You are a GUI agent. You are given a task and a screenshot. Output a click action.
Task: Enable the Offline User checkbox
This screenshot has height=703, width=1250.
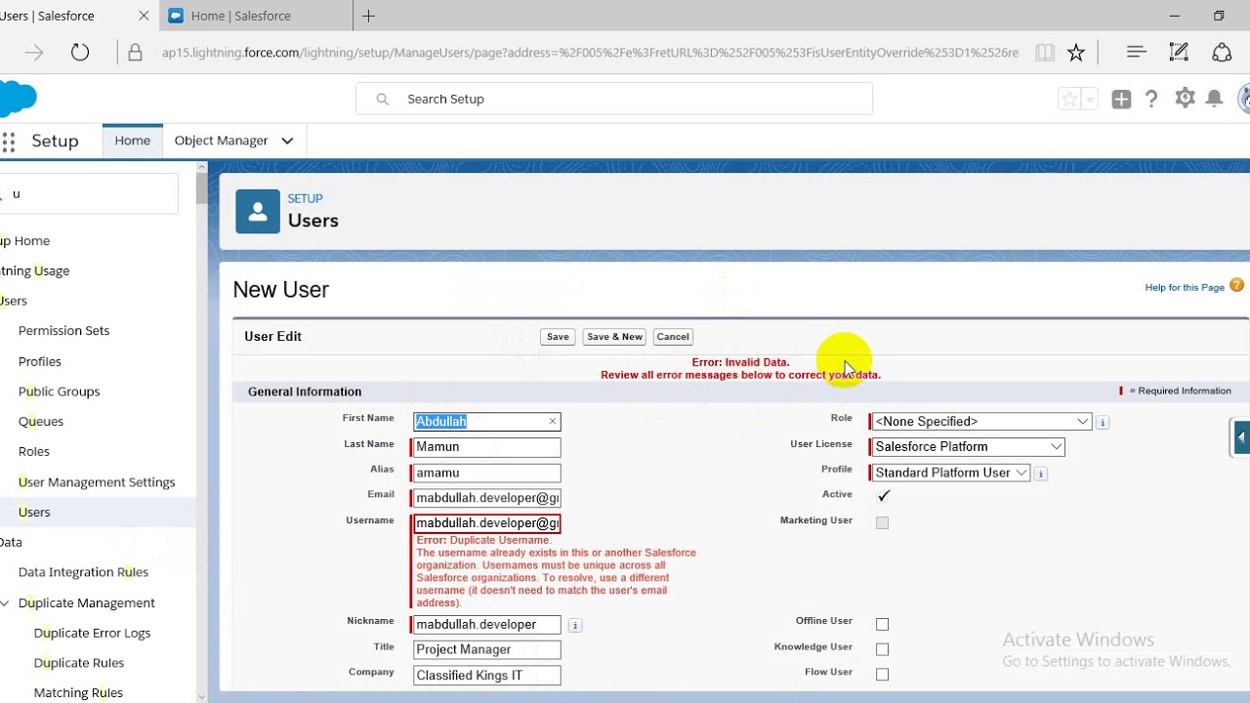tap(883, 624)
